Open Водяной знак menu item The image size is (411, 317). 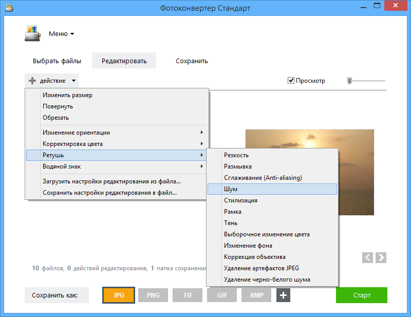(x=117, y=166)
